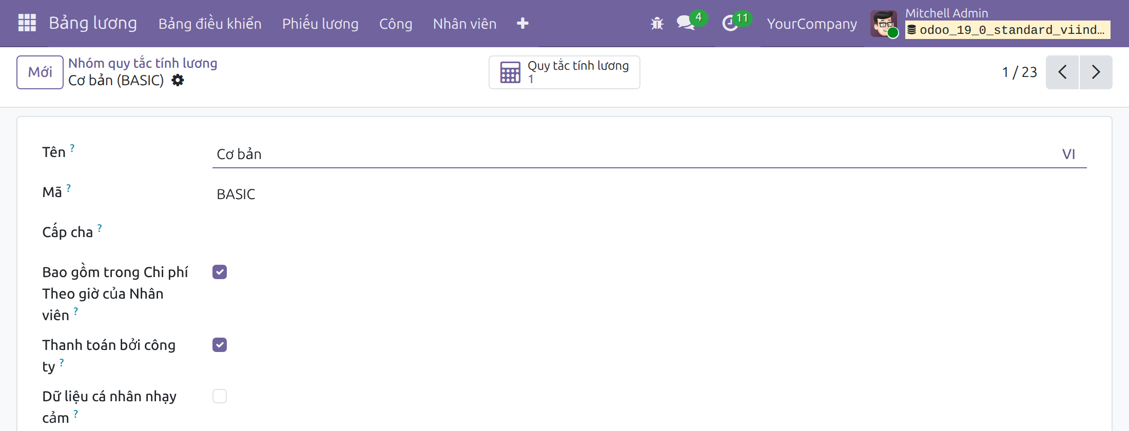Click the Mới button
The image size is (1129, 431).
click(x=40, y=72)
